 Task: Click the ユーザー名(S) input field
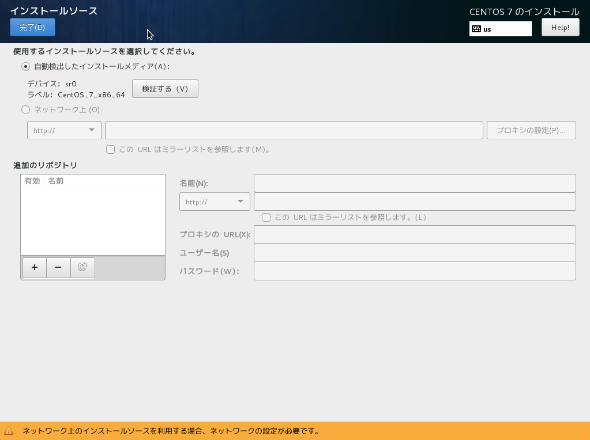pyautogui.click(x=415, y=253)
